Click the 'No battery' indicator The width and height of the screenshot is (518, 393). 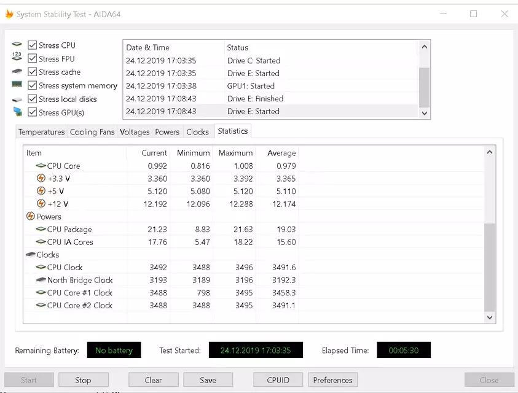pyautogui.click(x=114, y=350)
